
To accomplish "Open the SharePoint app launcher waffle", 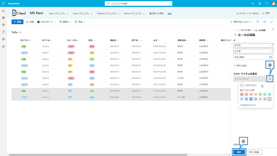I will (3, 3).
